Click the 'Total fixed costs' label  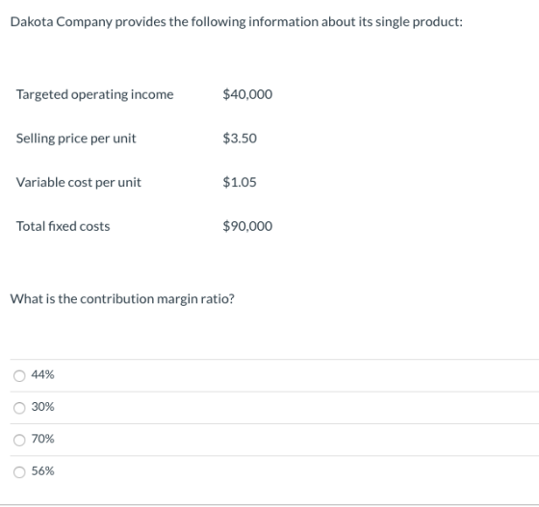tap(63, 226)
